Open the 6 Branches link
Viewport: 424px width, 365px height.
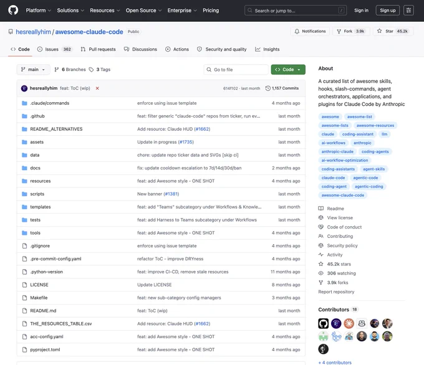click(70, 69)
